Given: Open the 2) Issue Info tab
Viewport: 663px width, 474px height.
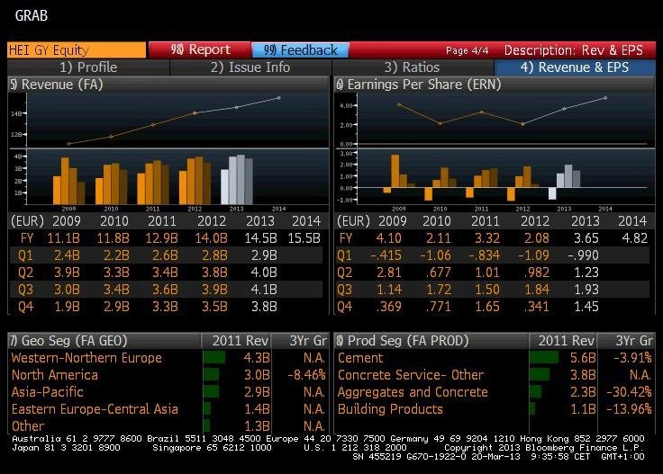Looking at the screenshot, I should coord(250,67).
